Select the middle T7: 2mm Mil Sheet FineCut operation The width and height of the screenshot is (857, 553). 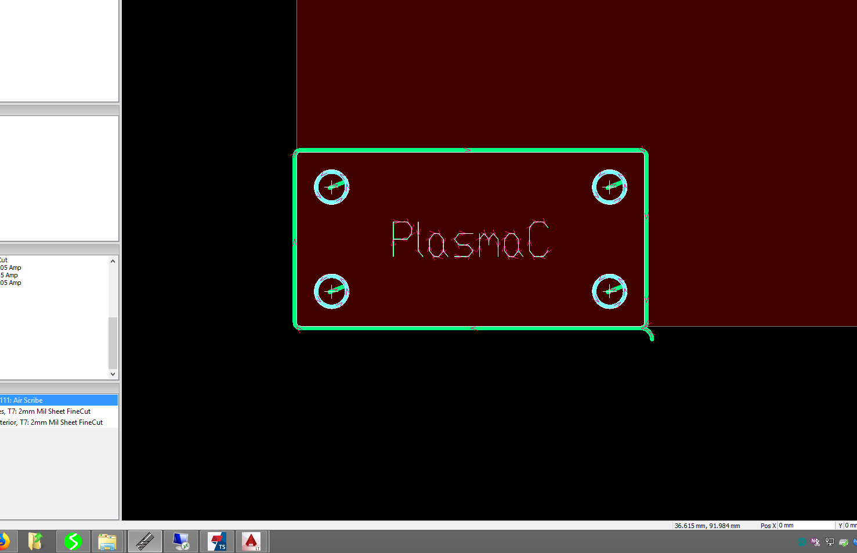click(59, 411)
